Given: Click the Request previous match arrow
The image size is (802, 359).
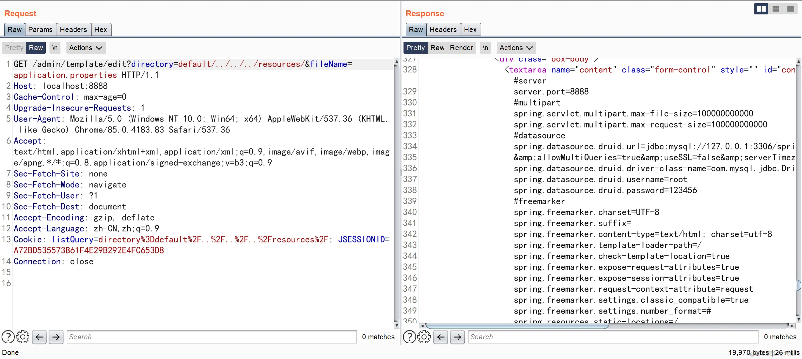Looking at the screenshot, I should click(39, 337).
